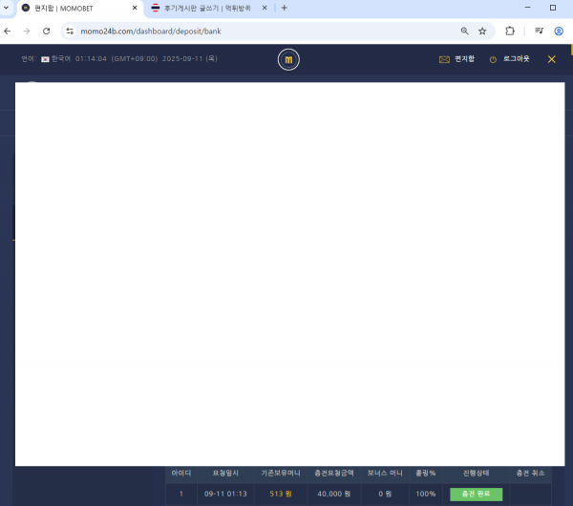Click the MOMOBET logo in the header
The width and height of the screenshot is (573, 506).
(x=288, y=60)
